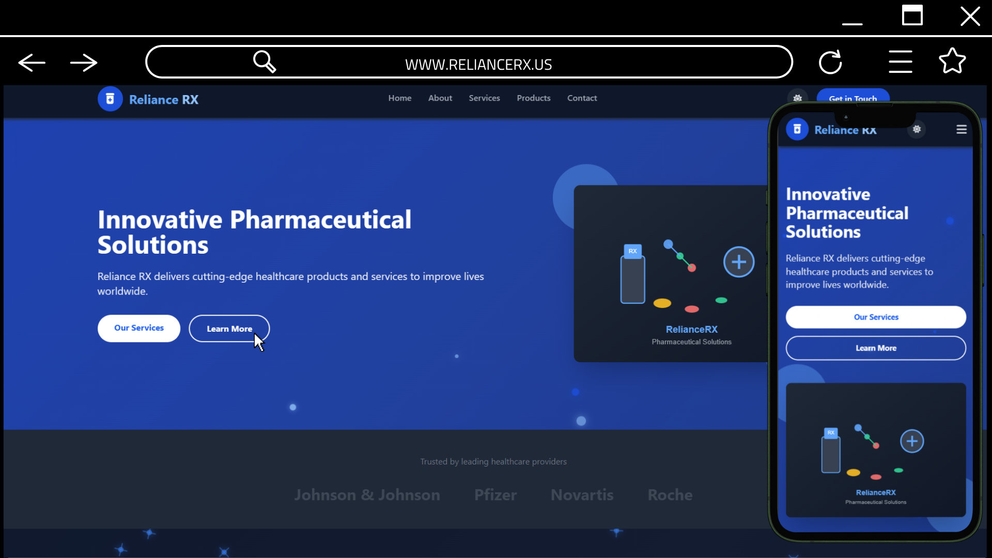Tap Learn More on the mobile mockup
The image size is (992, 558).
click(875, 348)
